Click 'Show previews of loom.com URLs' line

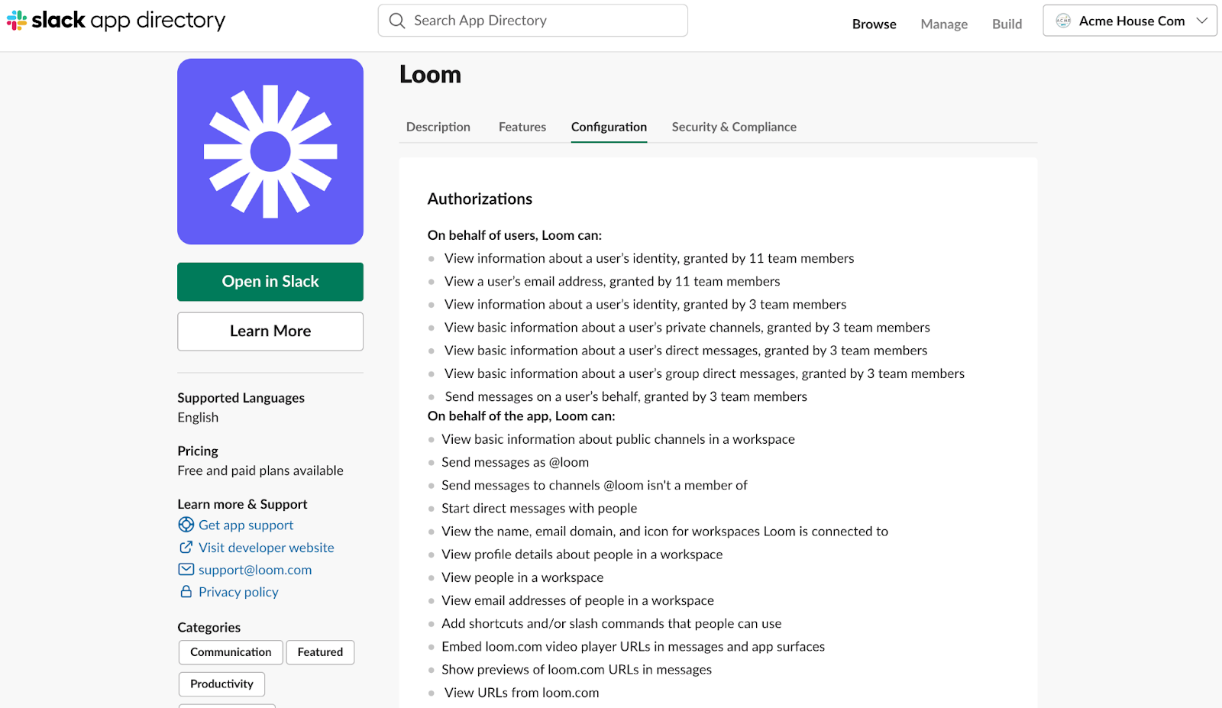point(577,670)
